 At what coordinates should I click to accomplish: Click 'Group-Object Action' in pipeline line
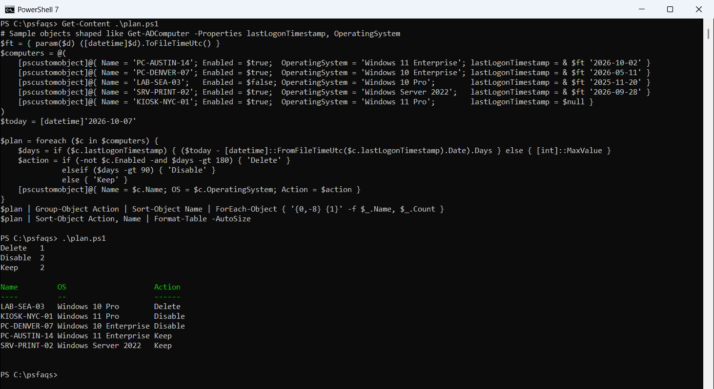77,209
